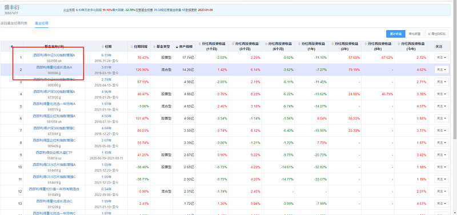Screen dimensions: 457x215
Task: Open 关注 dropdown for 西部利得沪深300指数增强A row
Action: (x=442, y=94)
